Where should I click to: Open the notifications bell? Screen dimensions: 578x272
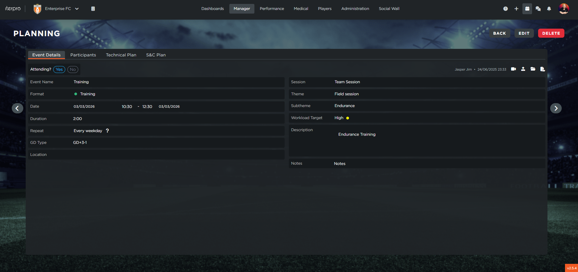(549, 9)
